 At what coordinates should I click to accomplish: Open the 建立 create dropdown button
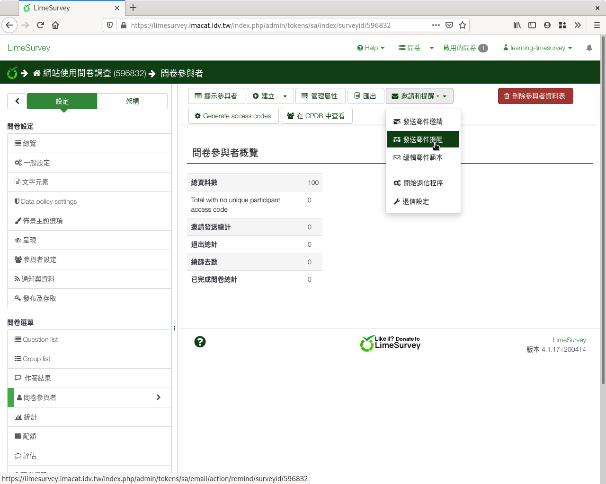tap(270, 96)
